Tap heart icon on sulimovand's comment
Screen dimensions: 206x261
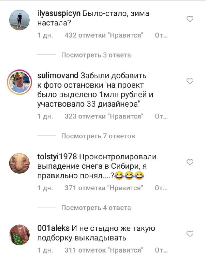(190, 81)
